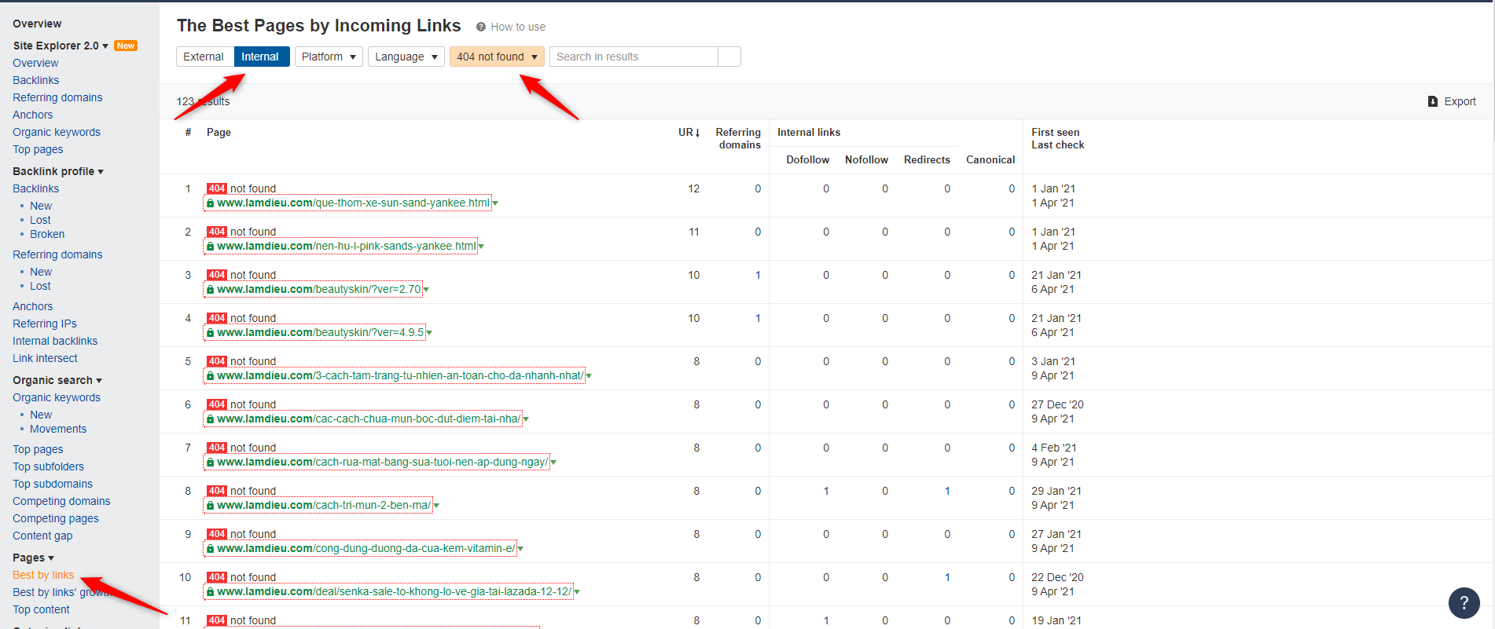Screen dimensions: 1495x629
Task: Click Nofollow column header
Action: pyautogui.click(x=866, y=159)
